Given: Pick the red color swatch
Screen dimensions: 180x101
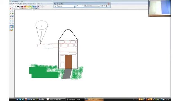Looking at the screenshot, I should point(24,6).
